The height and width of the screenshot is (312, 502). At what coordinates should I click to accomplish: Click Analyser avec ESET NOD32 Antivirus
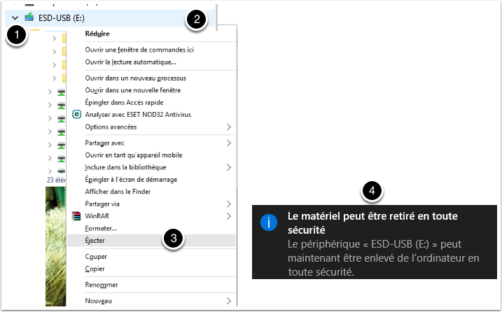click(x=138, y=114)
